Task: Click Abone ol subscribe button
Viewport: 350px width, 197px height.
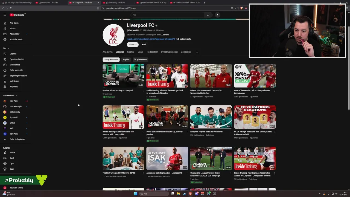Action: [133, 45]
